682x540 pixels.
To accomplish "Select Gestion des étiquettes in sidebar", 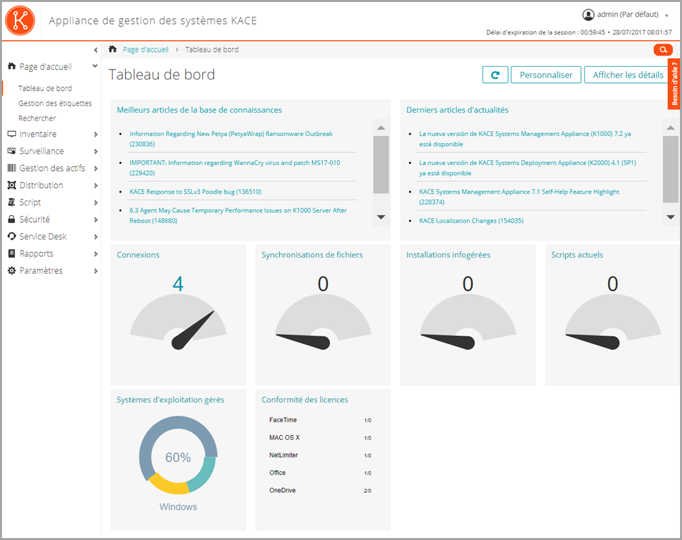I will (56, 103).
